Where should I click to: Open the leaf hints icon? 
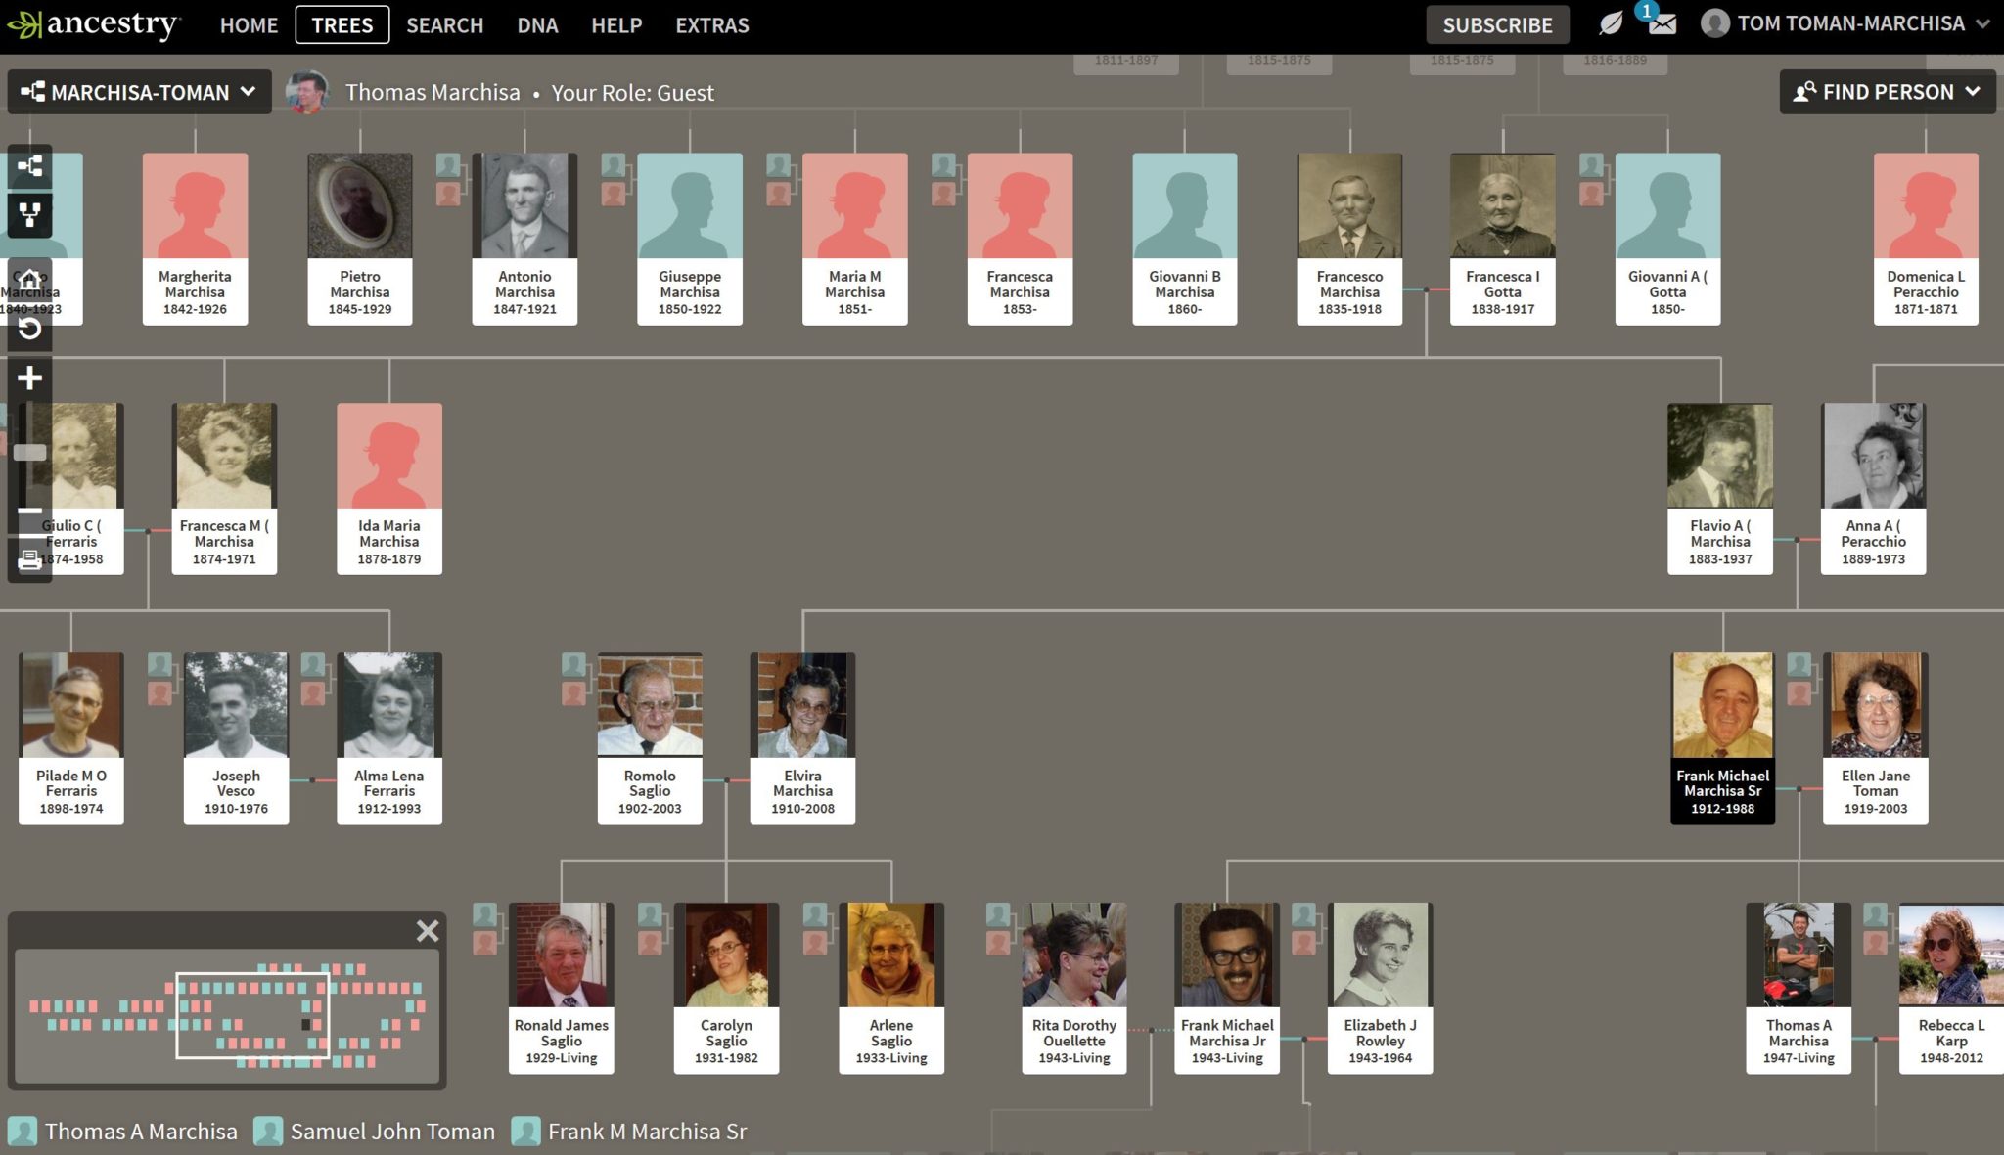(1610, 23)
